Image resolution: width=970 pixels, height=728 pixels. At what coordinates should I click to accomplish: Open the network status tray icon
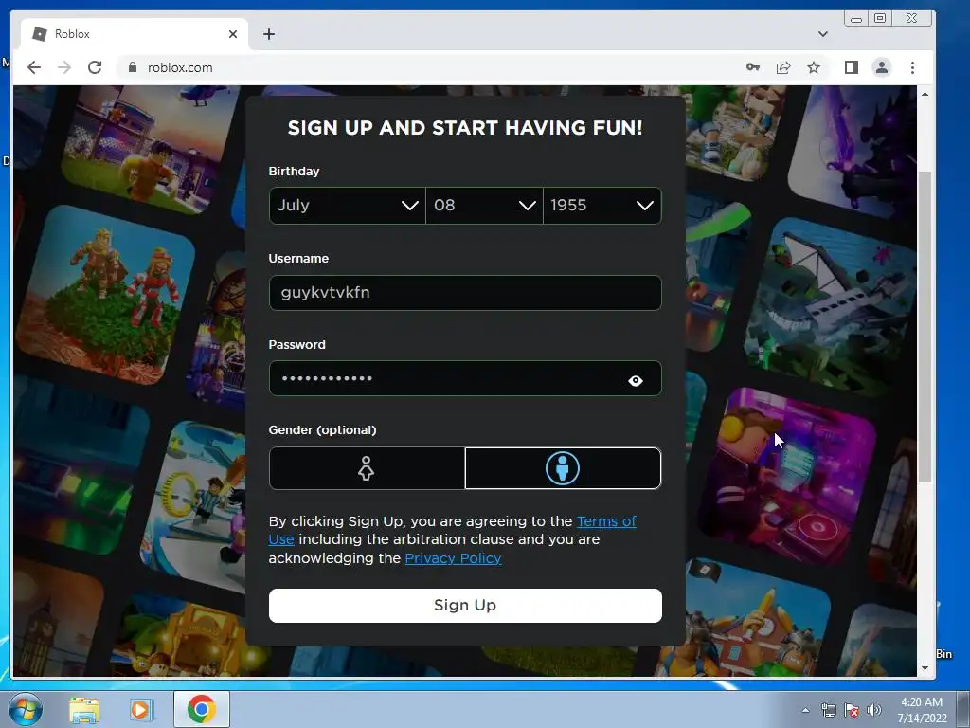coord(828,710)
